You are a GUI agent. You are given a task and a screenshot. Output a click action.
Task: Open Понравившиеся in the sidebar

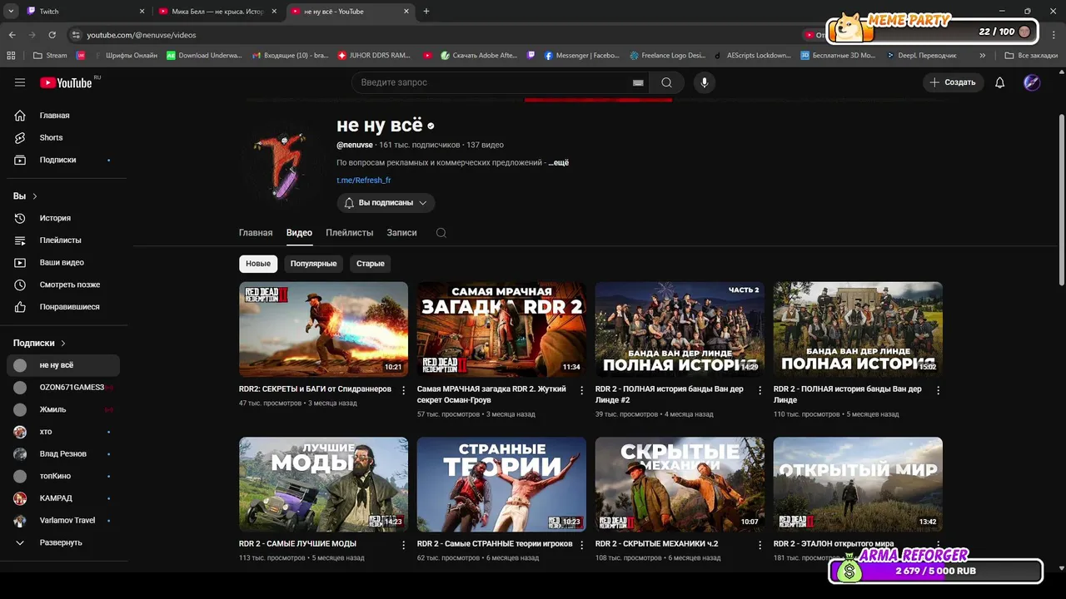tap(63, 307)
